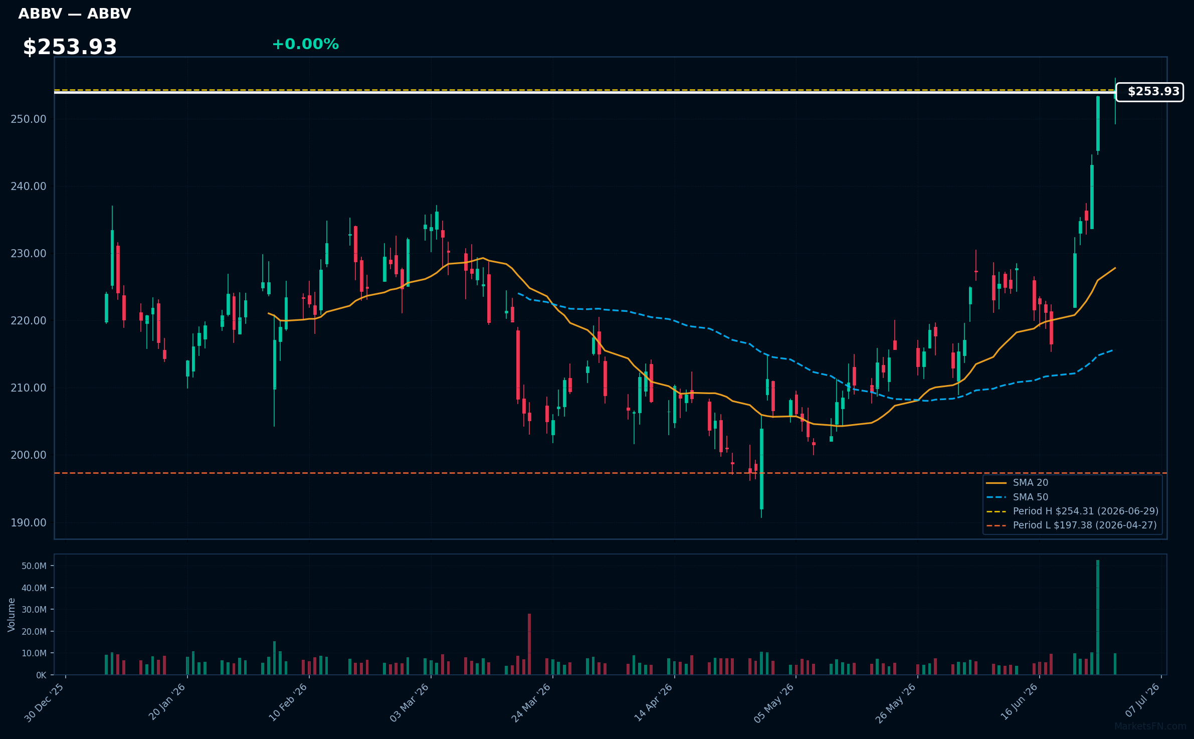The width and height of the screenshot is (1194, 739).
Task: Click the yellow dashed Period H legend swatch
Action: coord(996,511)
